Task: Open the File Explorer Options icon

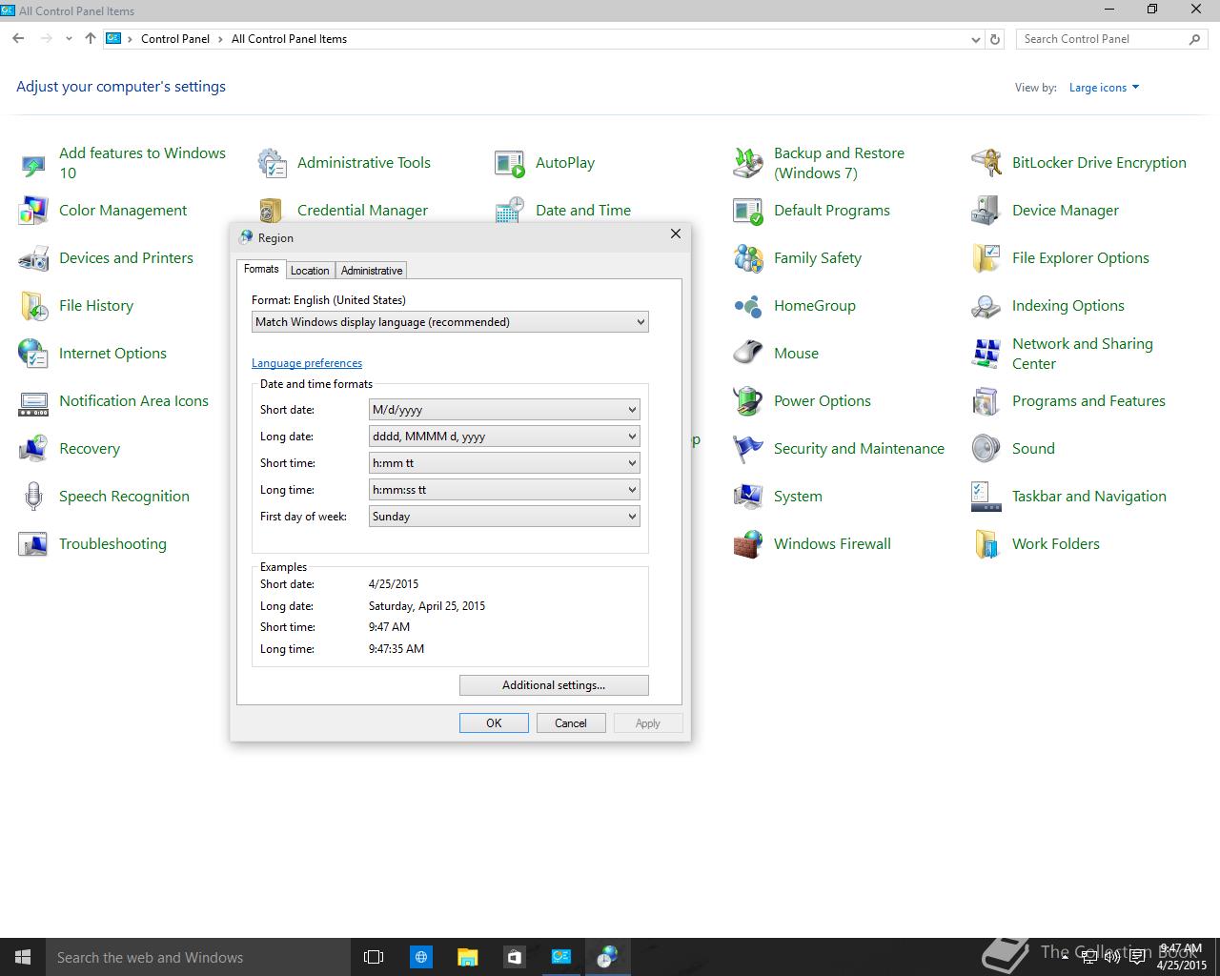Action: click(x=986, y=258)
